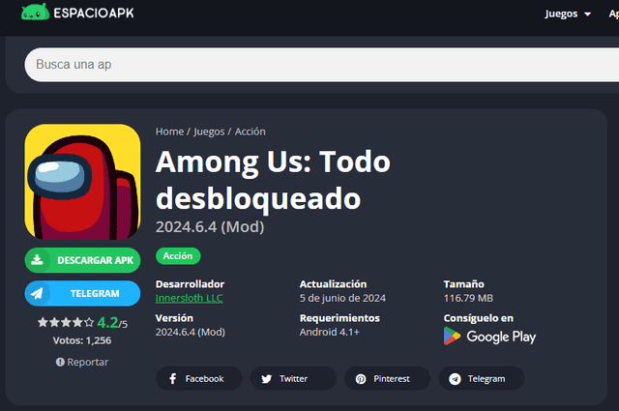Share via Telegram pill button
The height and width of the screenshot is (411, 619).
(x=482, y=379)
